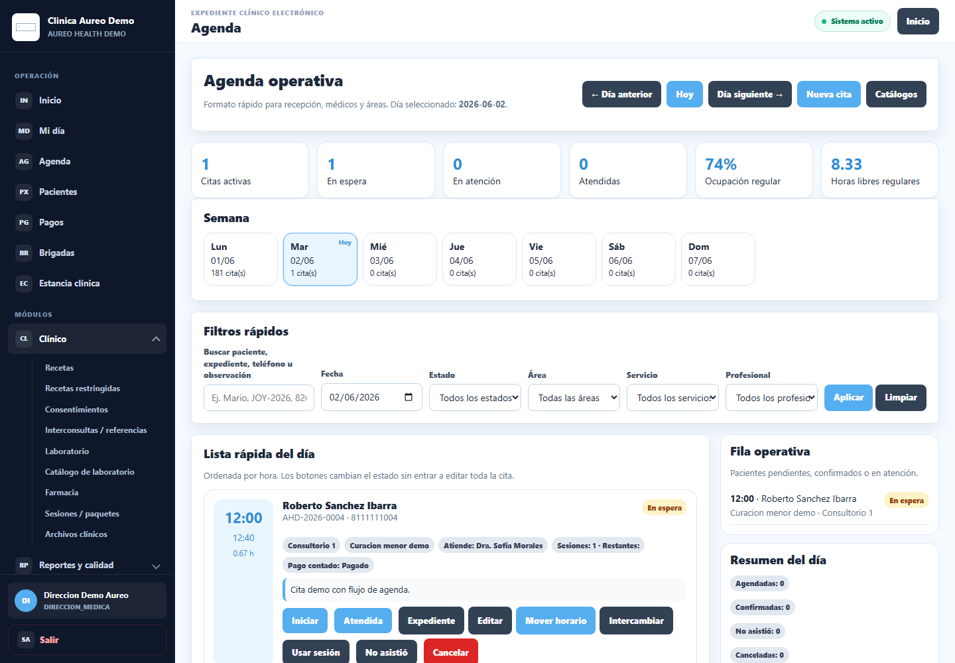Click the MD badge icon for Mi día
Viewport: 955px width, 663px height.
24,131
